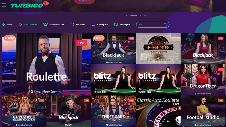This screenshot has width=226, height=127.
Task: Click the Brädspel dice icon
Action: coord(116,24)
